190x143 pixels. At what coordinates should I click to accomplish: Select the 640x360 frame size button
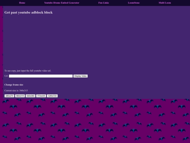[x=30, y=96]
